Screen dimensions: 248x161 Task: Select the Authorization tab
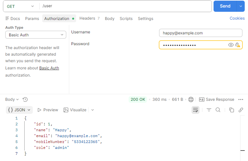click(59, 18)
